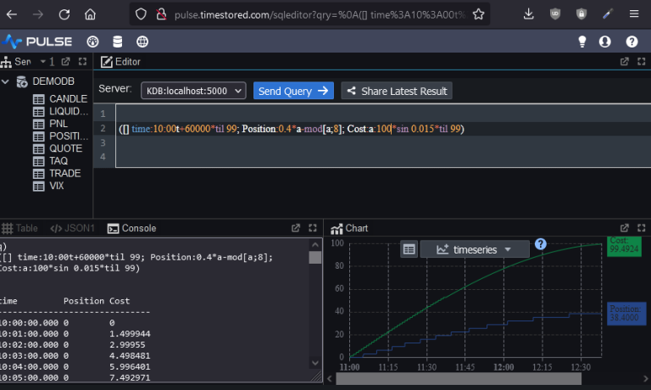Image resolution: width=651 pixels, height=390 pixels.
Task: Toggle the Cost series legend
Action: click(625, 246)
